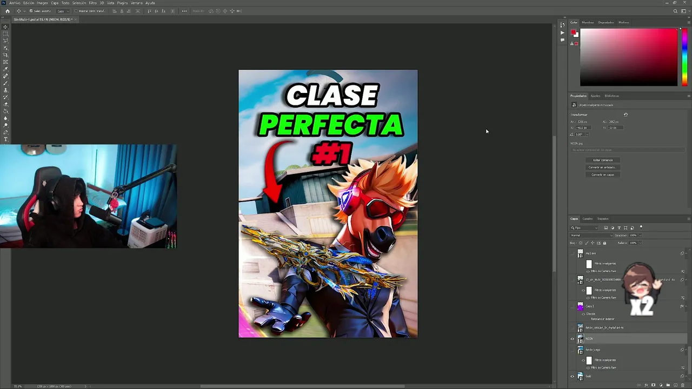This screenshot has width=692, height=389.
Task: Show the Capa 0 layer
Action: tap(572, 306)
